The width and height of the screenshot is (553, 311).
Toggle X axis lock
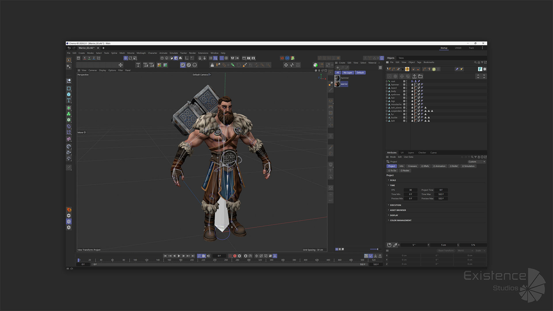[x=85, y=58]
